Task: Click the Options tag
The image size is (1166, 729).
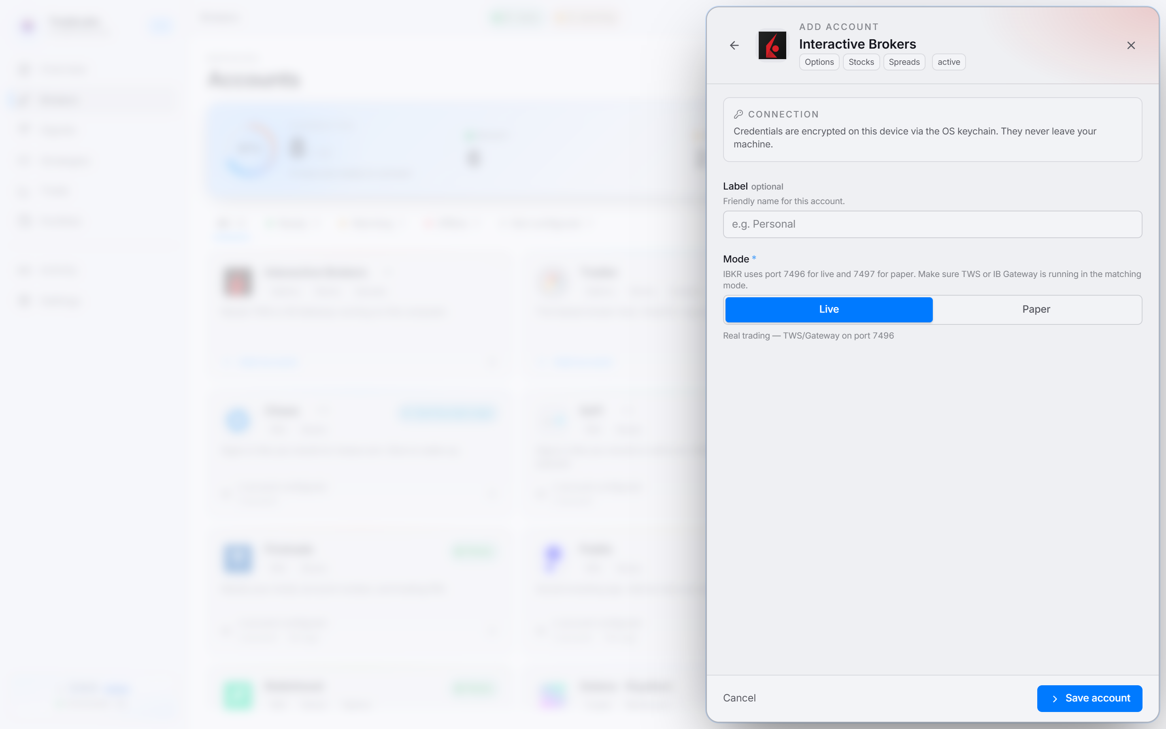Action: [819, 62]
